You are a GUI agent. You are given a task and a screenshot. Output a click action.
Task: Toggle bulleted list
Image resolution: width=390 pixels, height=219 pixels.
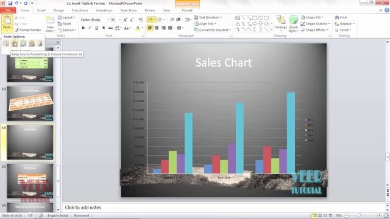[x=151, y=19]
